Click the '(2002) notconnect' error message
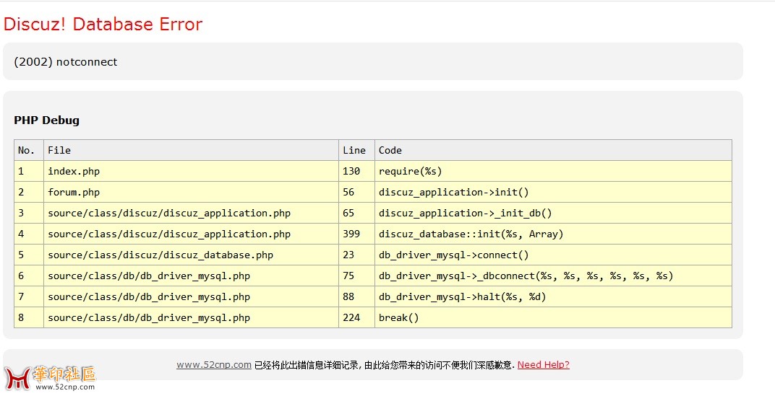This screenshot has width=775, height=396. pyautogui.click(x=66, y=62)
